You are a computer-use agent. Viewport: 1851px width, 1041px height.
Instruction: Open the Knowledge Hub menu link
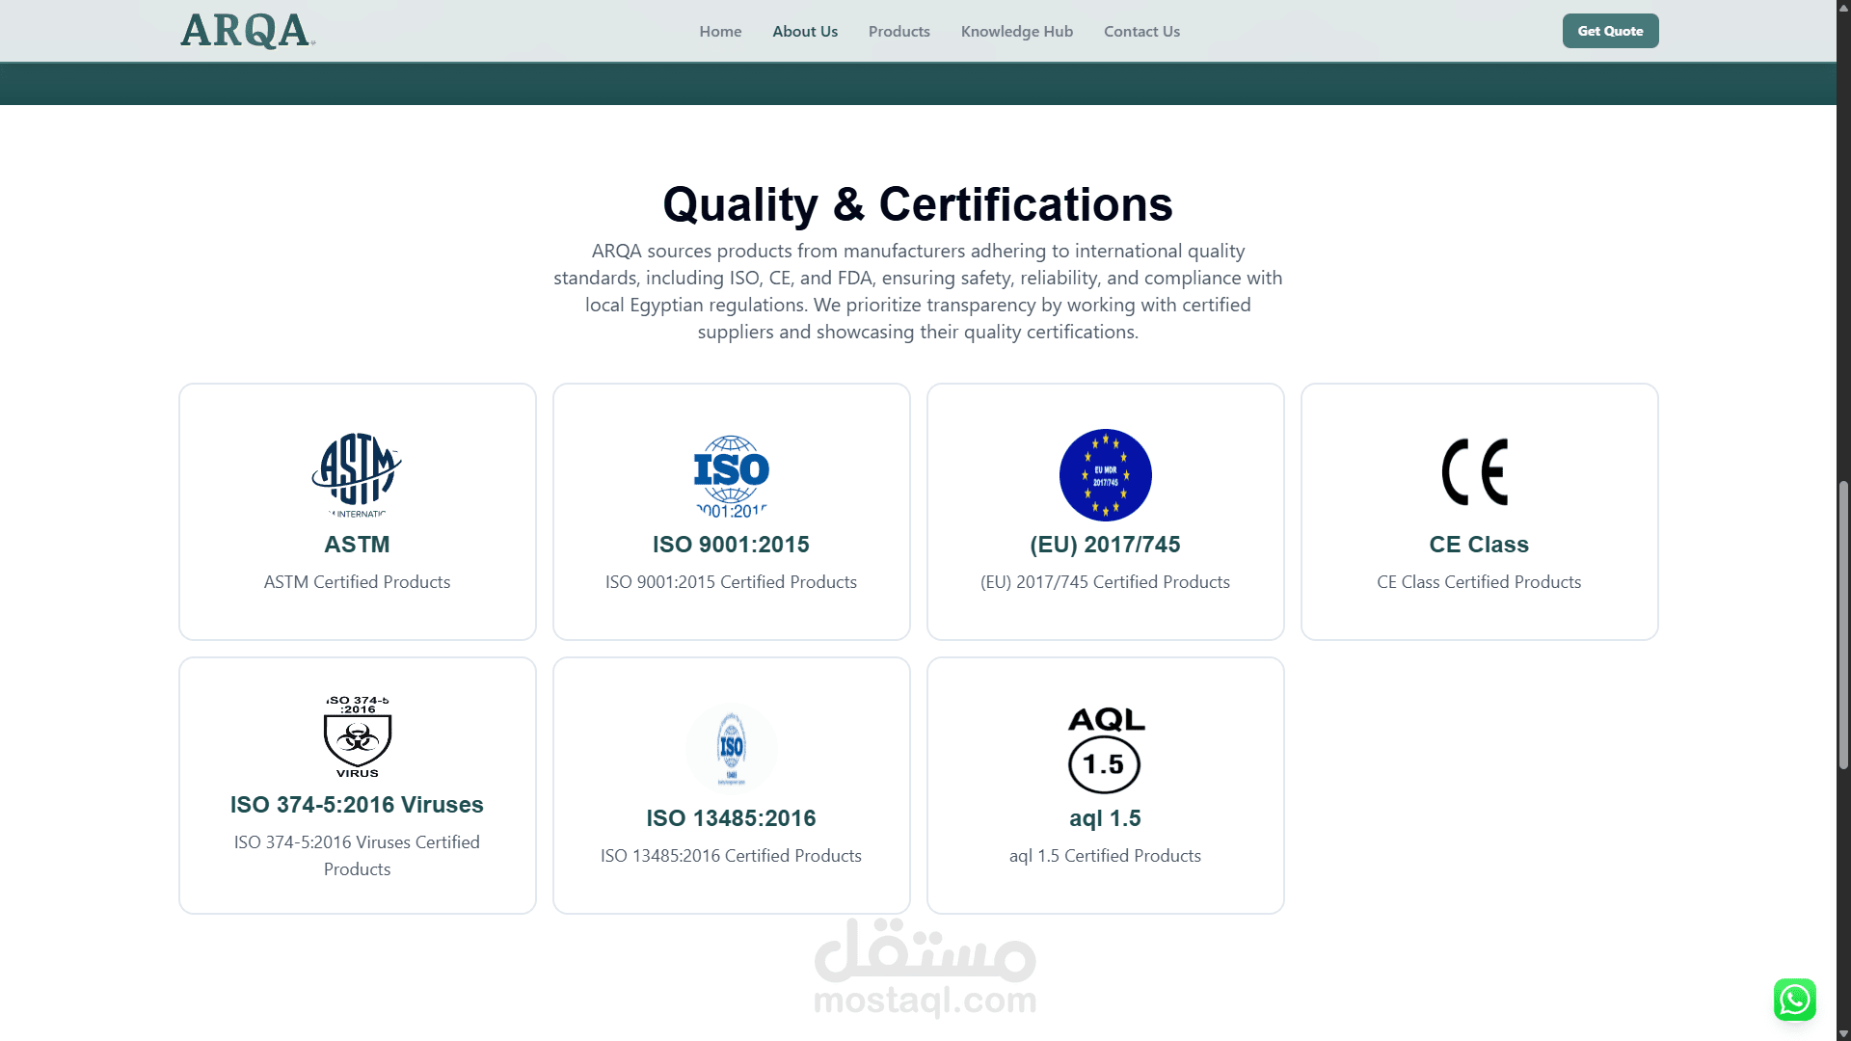click(x=1016, y=31)
